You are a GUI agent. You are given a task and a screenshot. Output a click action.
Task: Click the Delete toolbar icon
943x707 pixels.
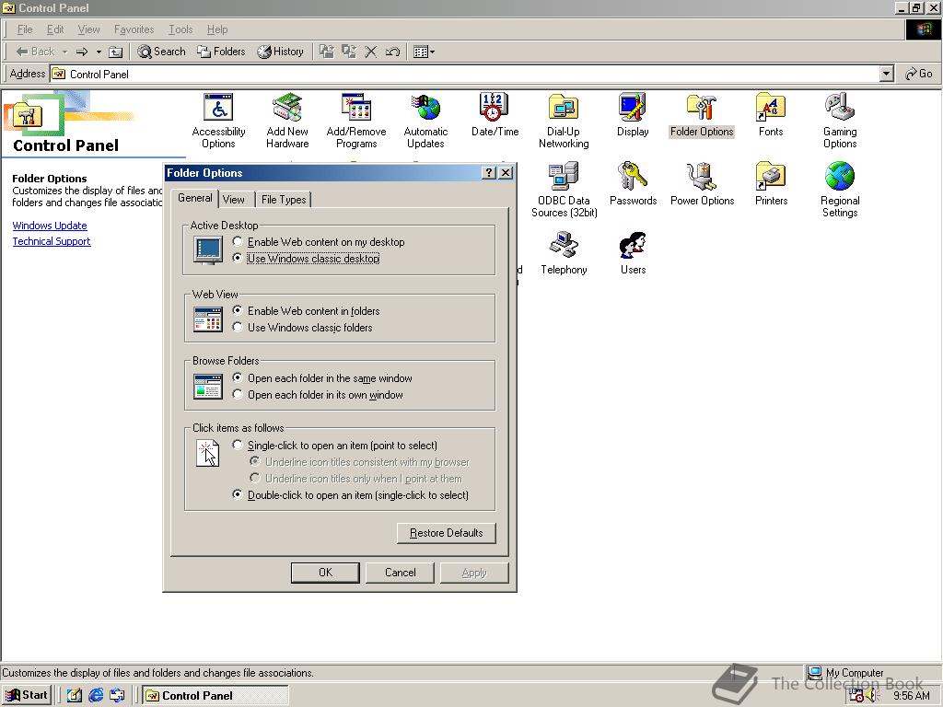point(370,52)
